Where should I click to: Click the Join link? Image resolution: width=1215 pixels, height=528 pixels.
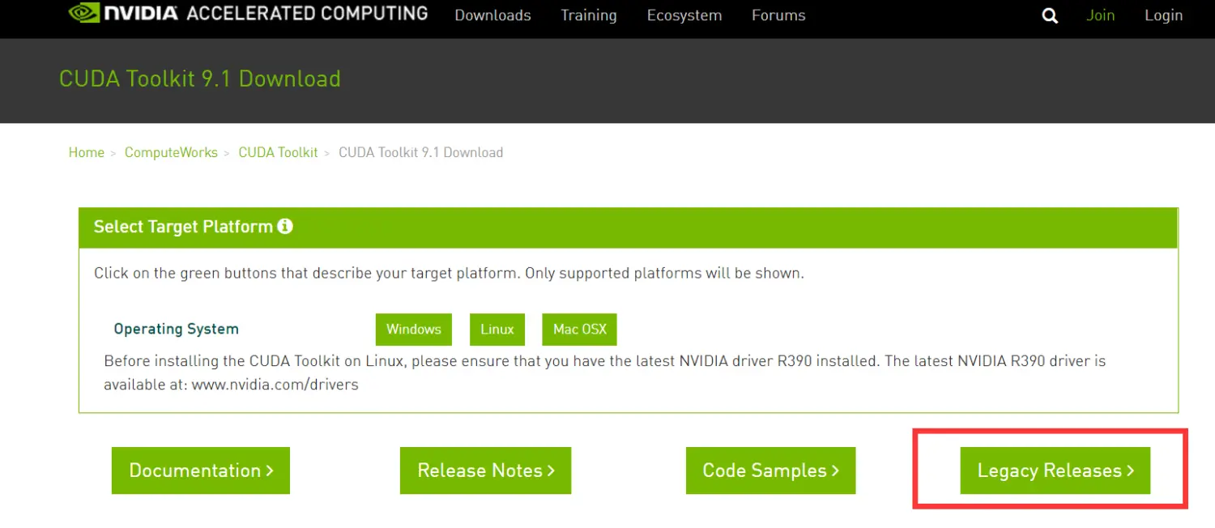pos(1100,15)
